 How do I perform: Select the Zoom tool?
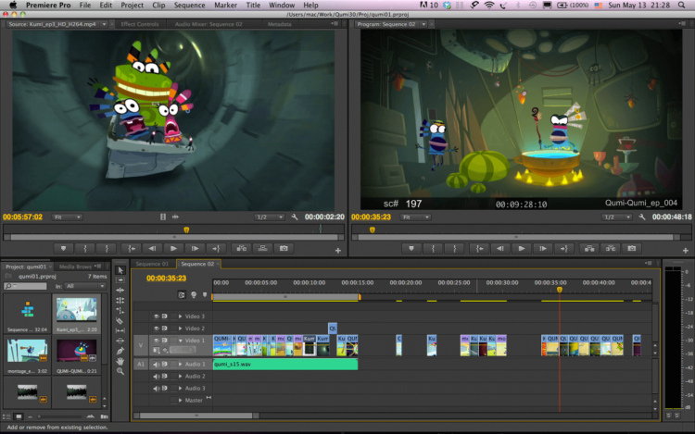pyautogui.click(x=120, y=372)
